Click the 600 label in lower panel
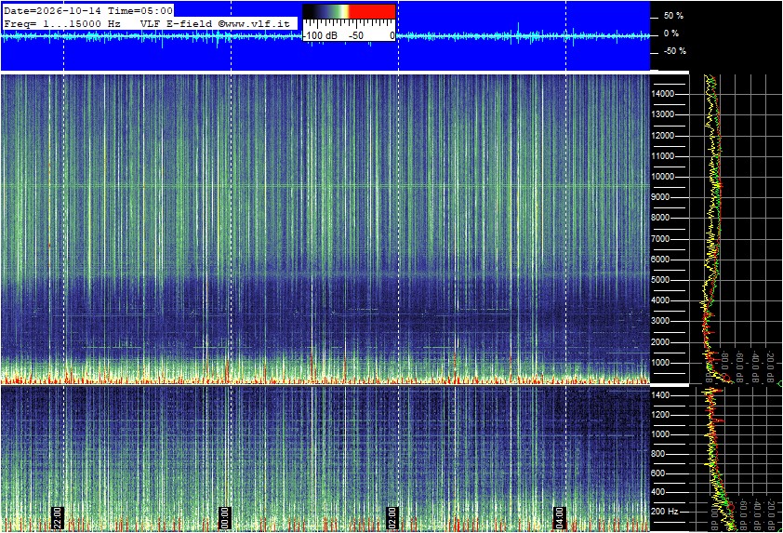Viewport: 783px width, 533px height. pos(658,473)
